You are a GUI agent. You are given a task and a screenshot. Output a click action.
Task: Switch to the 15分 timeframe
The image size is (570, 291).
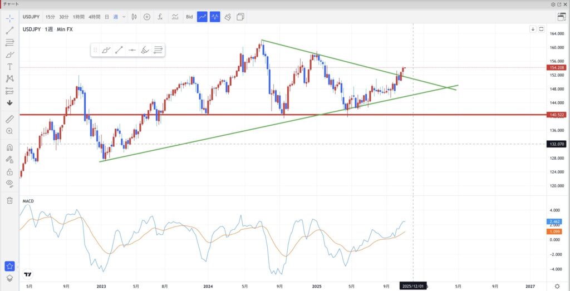(51, 17)
